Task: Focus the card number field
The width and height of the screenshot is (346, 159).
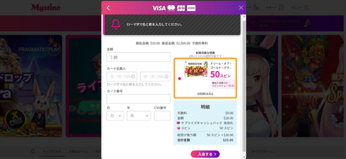Action: (x=138, y=99)
